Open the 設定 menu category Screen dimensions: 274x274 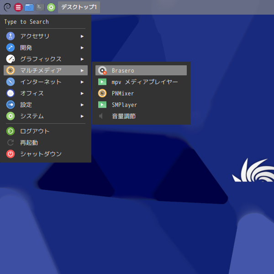[x=46, y=105]
